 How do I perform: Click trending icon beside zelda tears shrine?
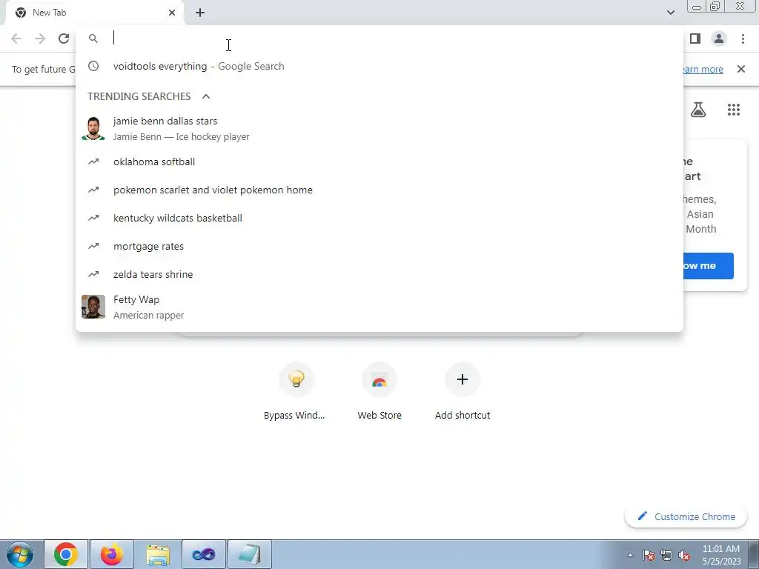click(x=93, y=274)
